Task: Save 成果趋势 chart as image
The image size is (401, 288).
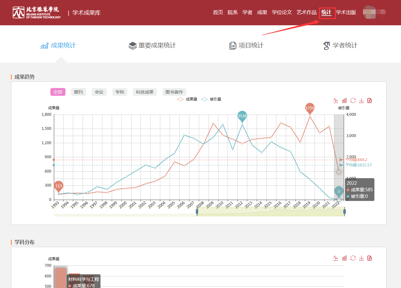Action: [x=361, y=100]
